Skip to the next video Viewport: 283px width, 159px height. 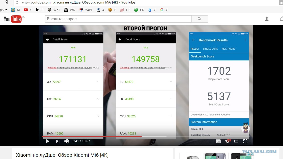(58, 141)
